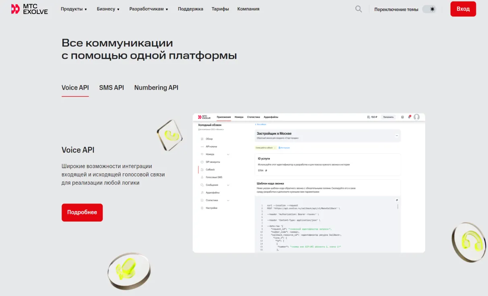Click the Callback sidebar icon
Viewport: 488px width, 296px height.
pyautogui.click(x=202, y=169)
